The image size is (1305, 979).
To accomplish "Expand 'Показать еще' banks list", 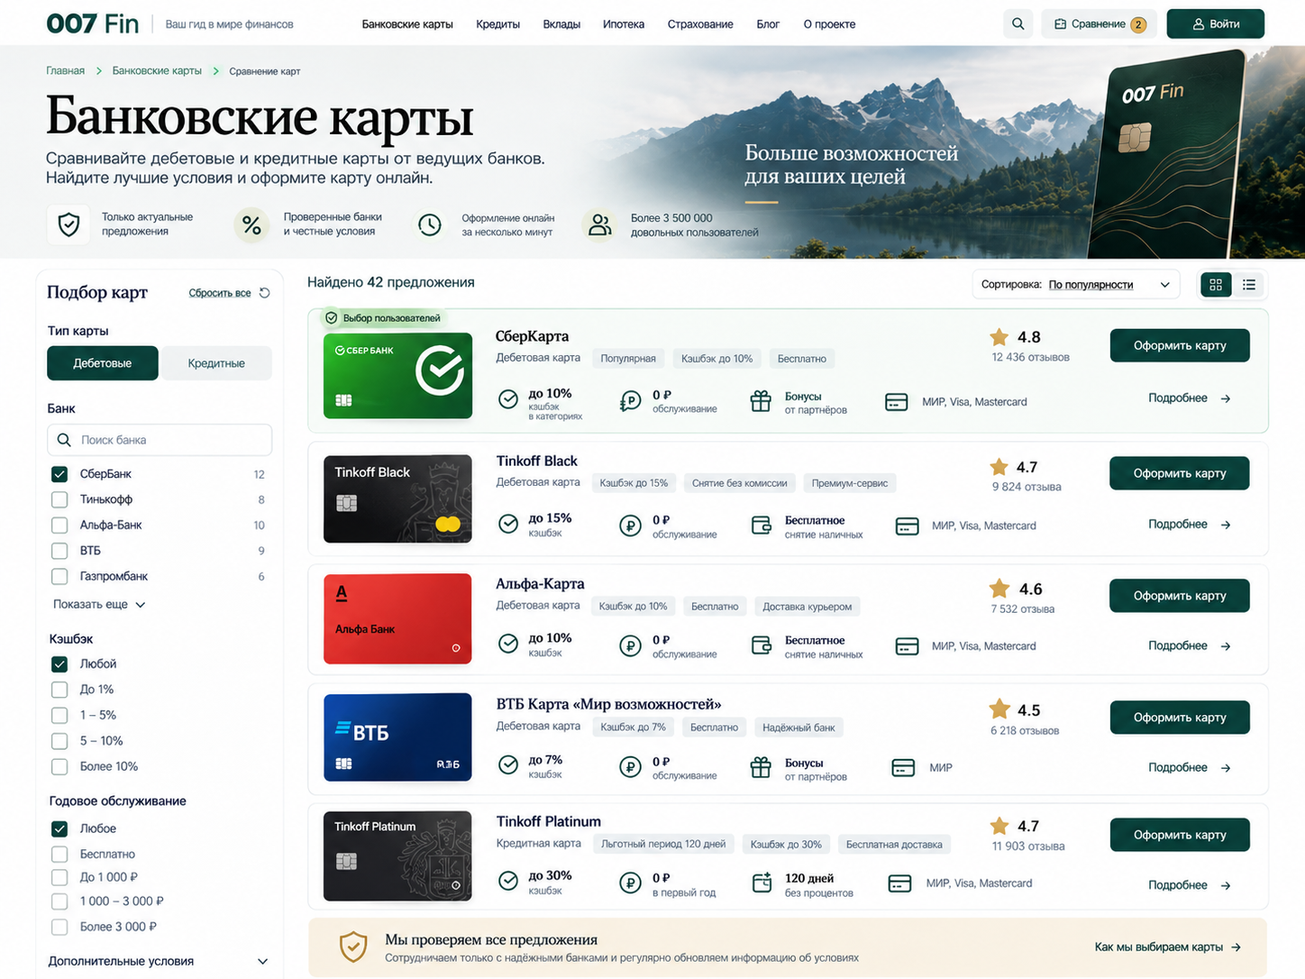I will coord(99,605).
